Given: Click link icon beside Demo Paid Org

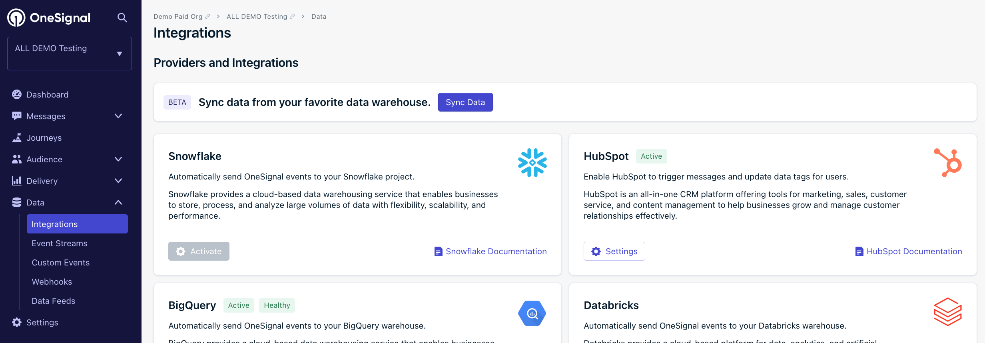Looking at the screenshot, I should click(x=207, y=16).
